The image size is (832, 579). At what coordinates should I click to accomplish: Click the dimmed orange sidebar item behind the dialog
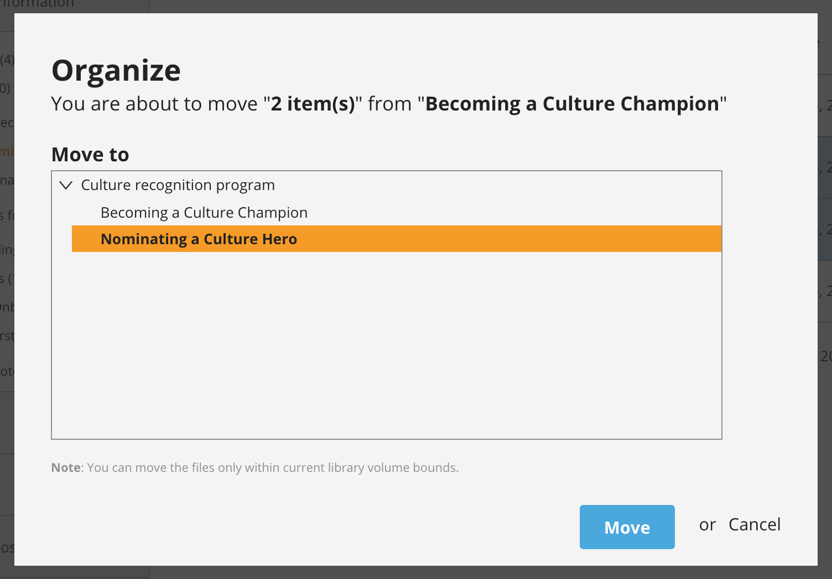(x=7, y=151)
